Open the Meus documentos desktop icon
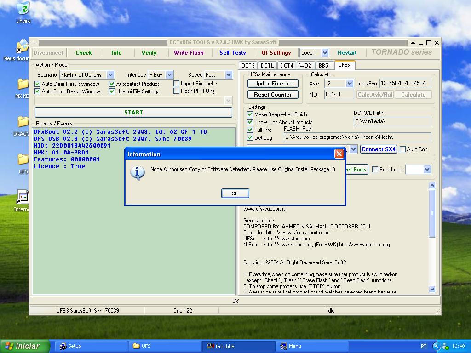 (x=23, y=46)
